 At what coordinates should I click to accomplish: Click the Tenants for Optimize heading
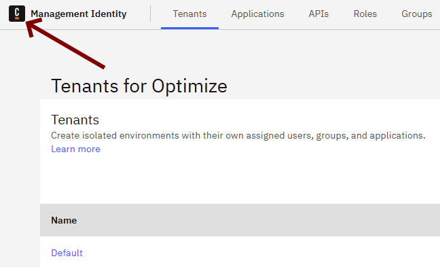[x=139, y=86]
